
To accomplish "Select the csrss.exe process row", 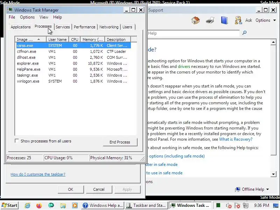I will pyautogui.click(x=73, y=45).
